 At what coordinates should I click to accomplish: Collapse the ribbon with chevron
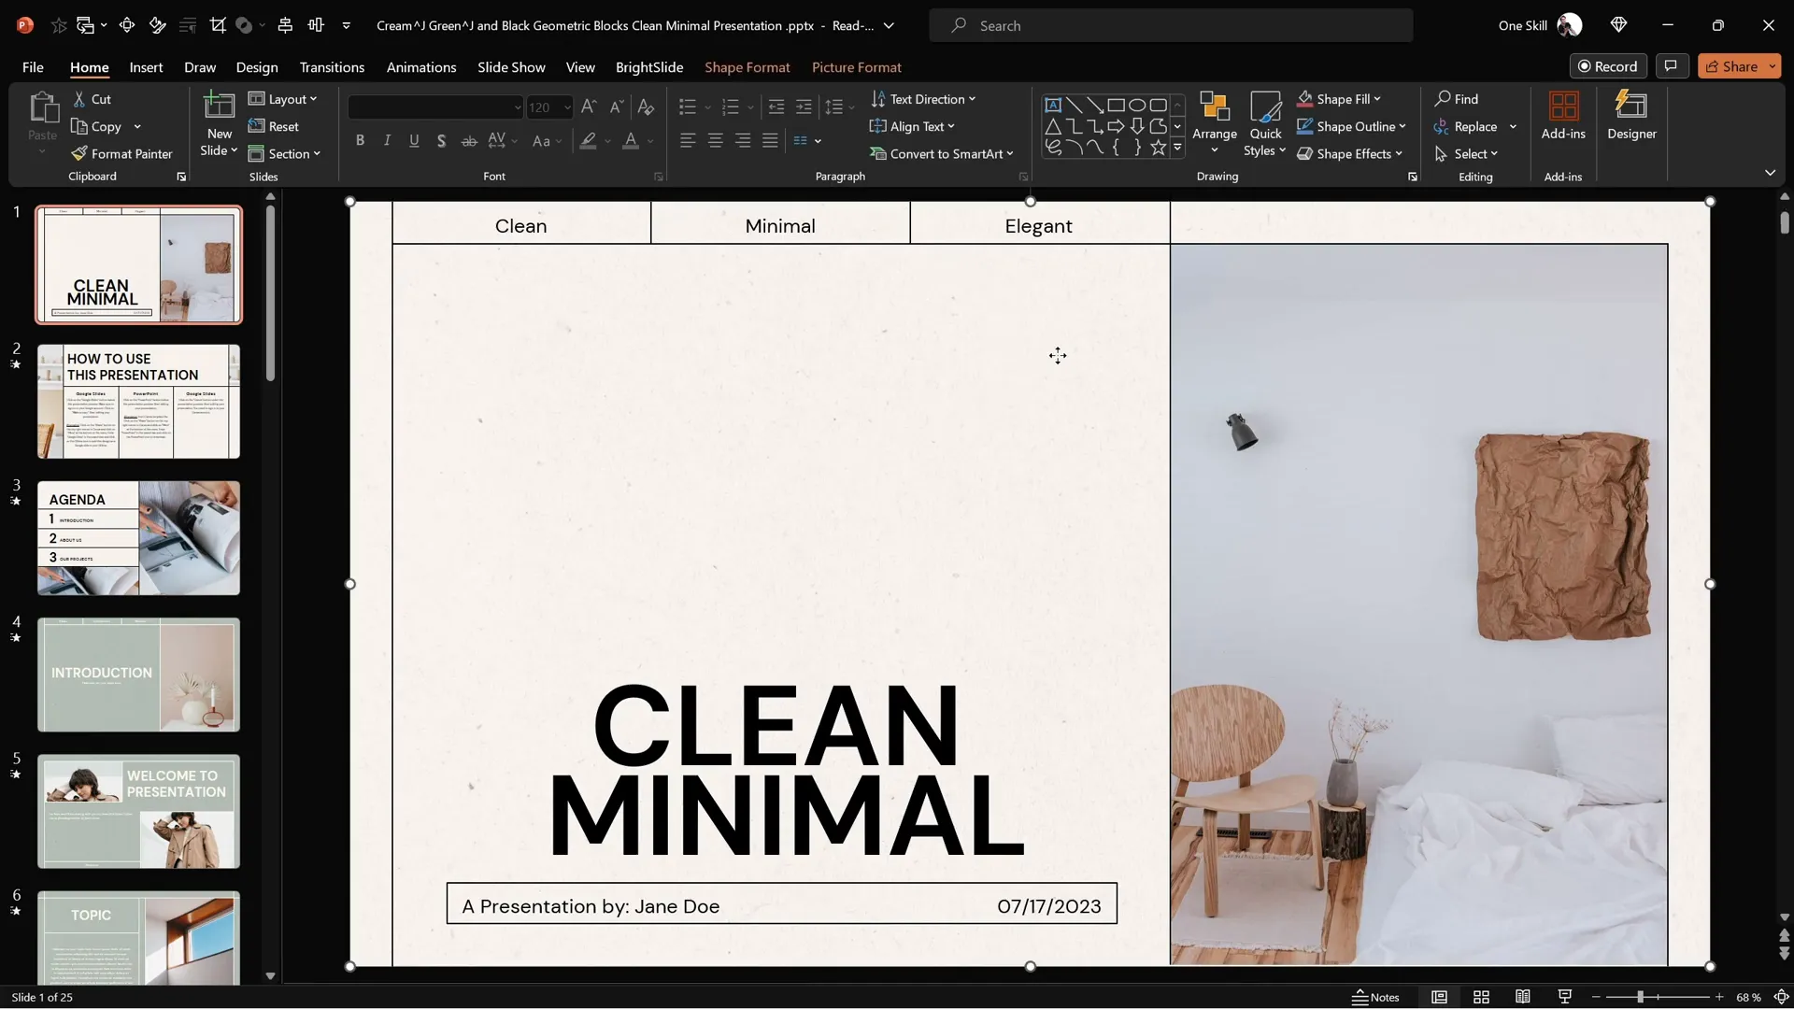tap(1770, 173)
